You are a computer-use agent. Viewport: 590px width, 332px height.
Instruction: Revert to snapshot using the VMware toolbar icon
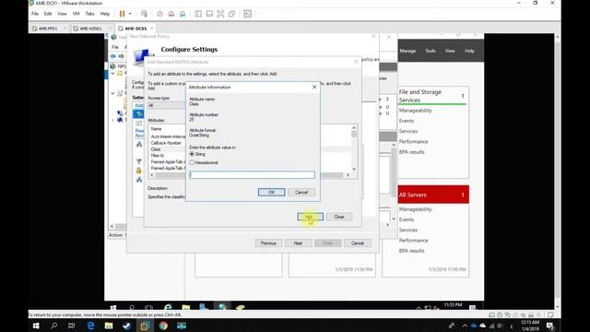coord(171,14)
